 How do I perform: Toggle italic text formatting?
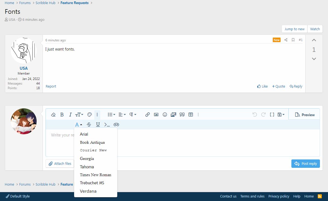(70, 115)
